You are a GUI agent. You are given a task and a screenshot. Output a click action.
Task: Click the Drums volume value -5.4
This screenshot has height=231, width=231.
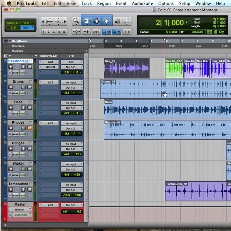pos(67,93)
